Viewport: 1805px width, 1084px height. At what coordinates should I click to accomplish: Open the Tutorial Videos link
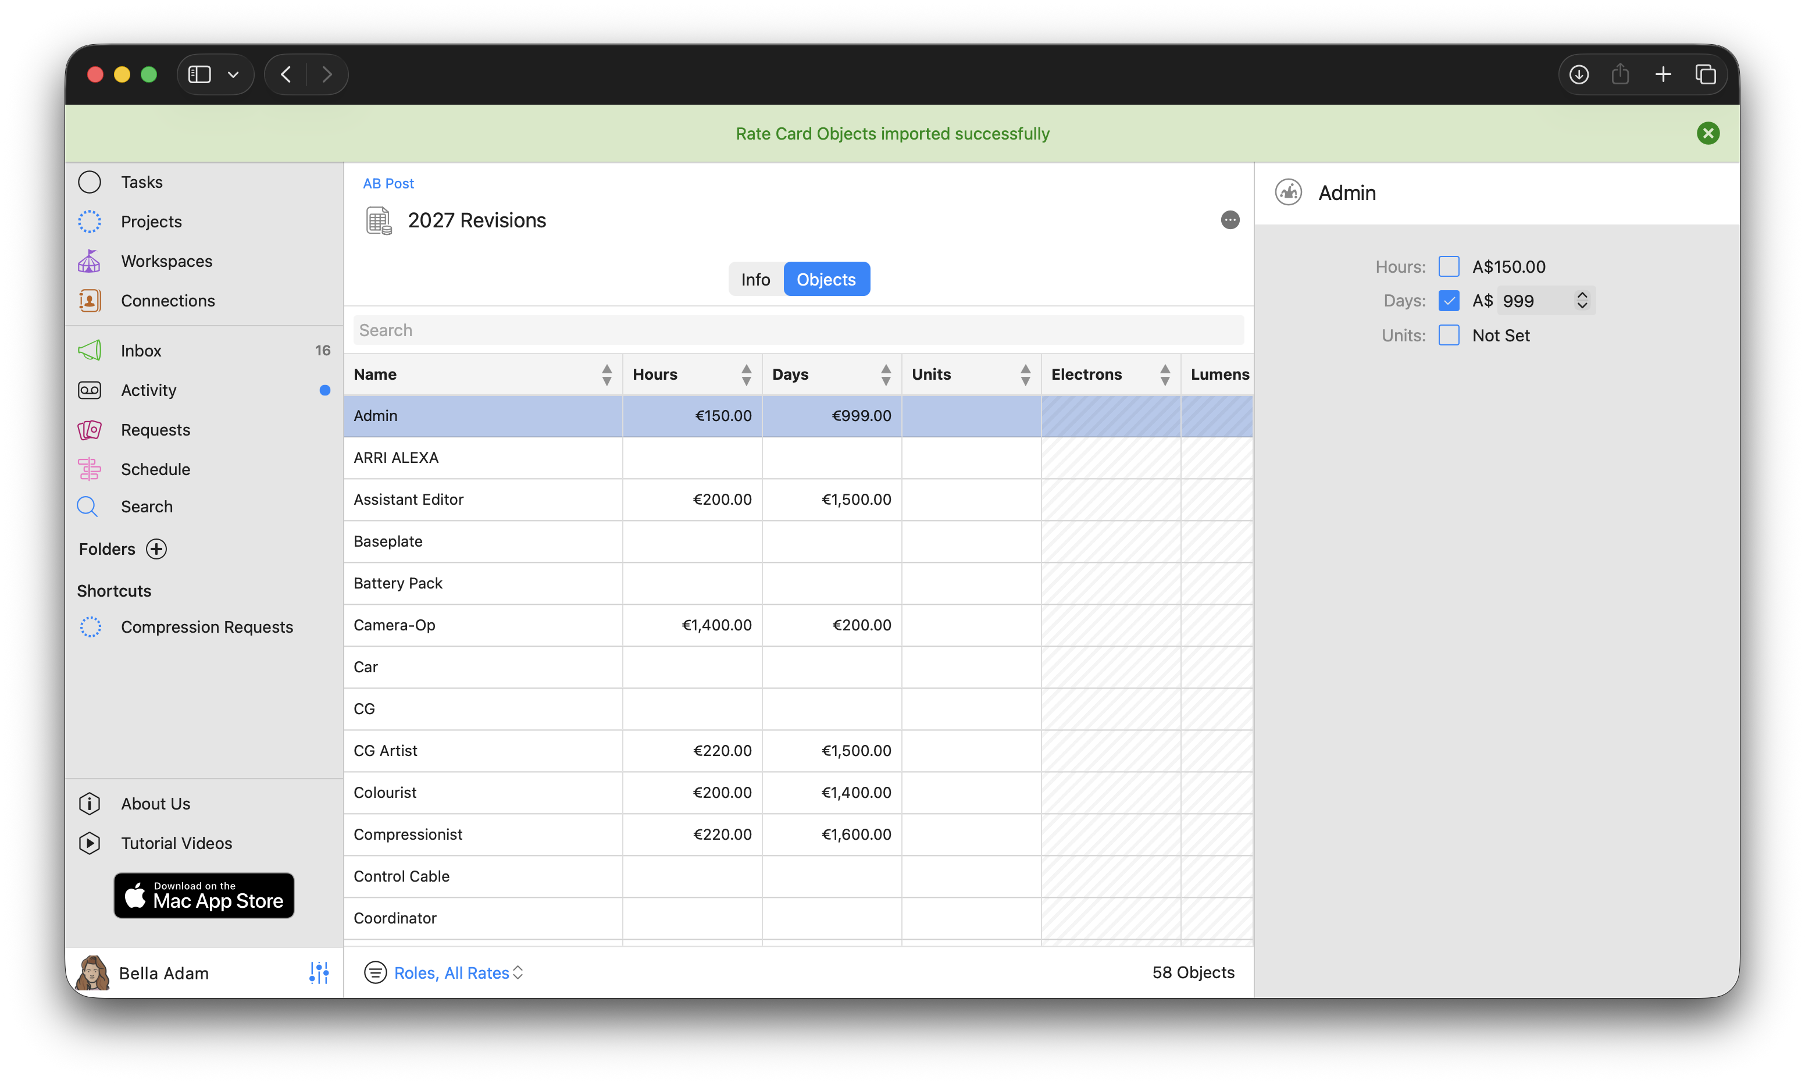tap(176, 843)
